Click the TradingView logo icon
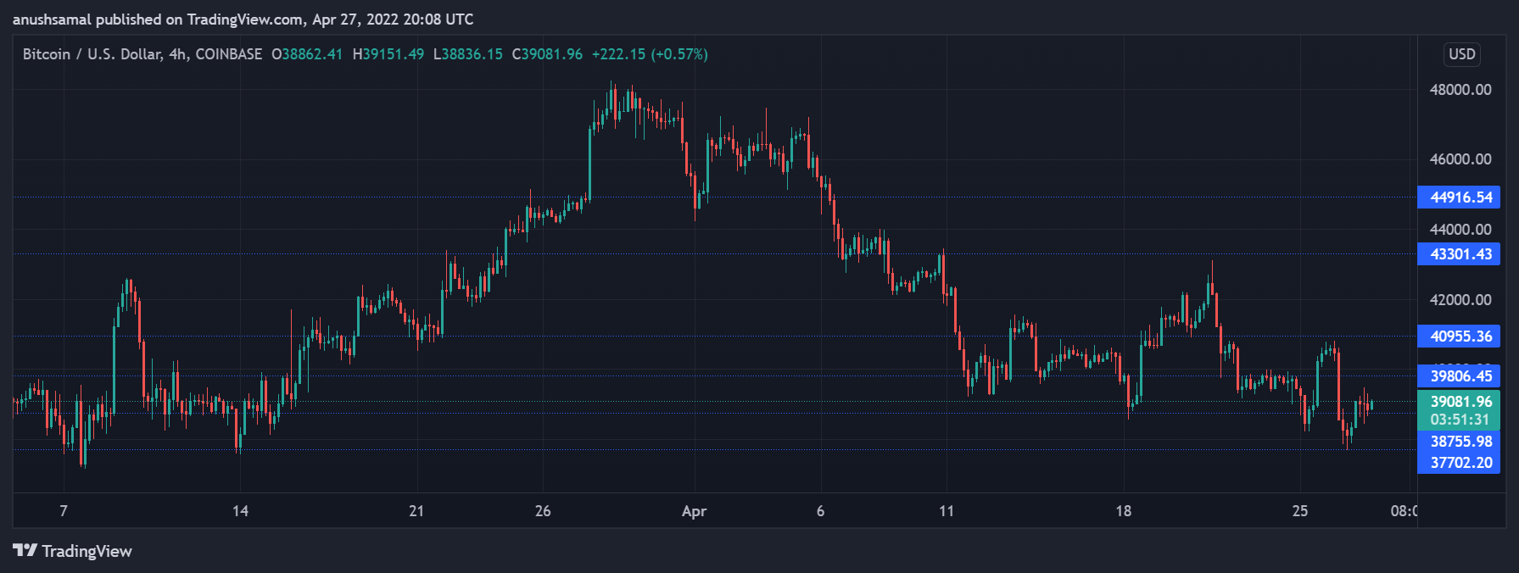1519x573 pixels. [x=25, y=551]
